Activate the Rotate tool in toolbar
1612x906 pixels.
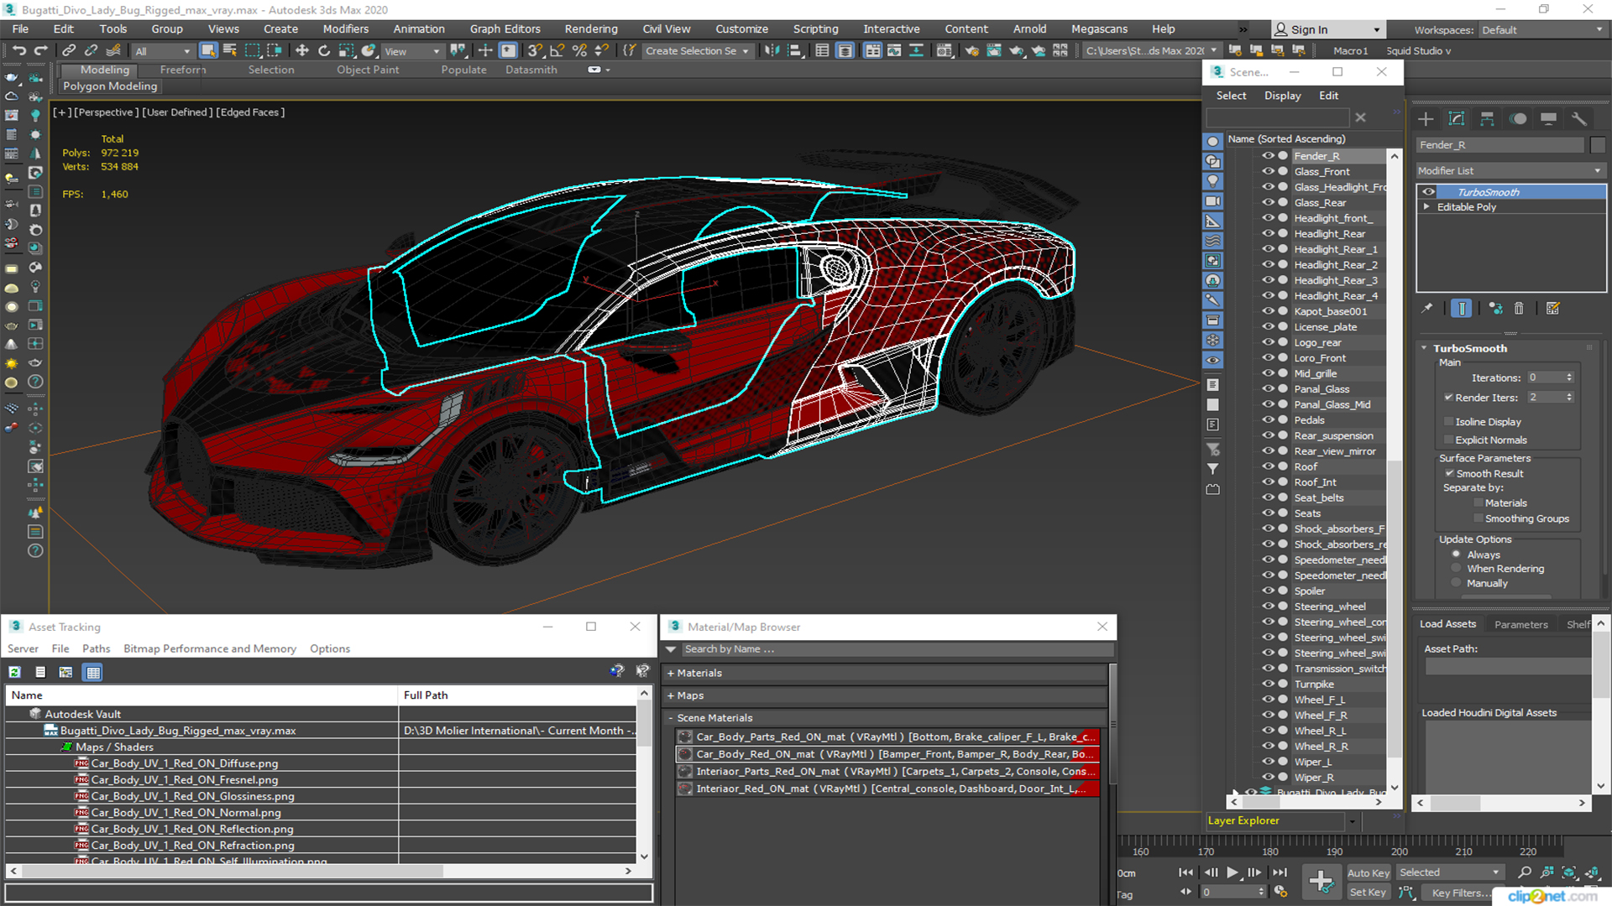(x=324, y=51)
